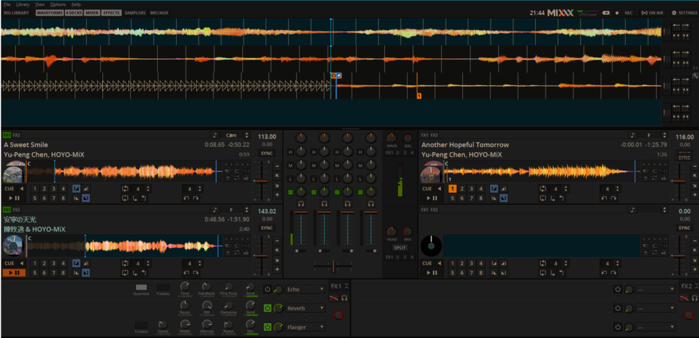Click plus rate button on 安寧の天光 deck

(x=277, y=269)
